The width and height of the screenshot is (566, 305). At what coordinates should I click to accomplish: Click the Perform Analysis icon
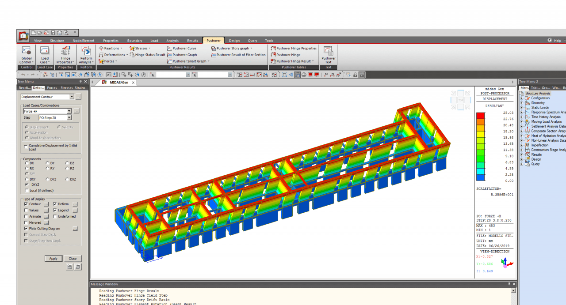point(86,51)
